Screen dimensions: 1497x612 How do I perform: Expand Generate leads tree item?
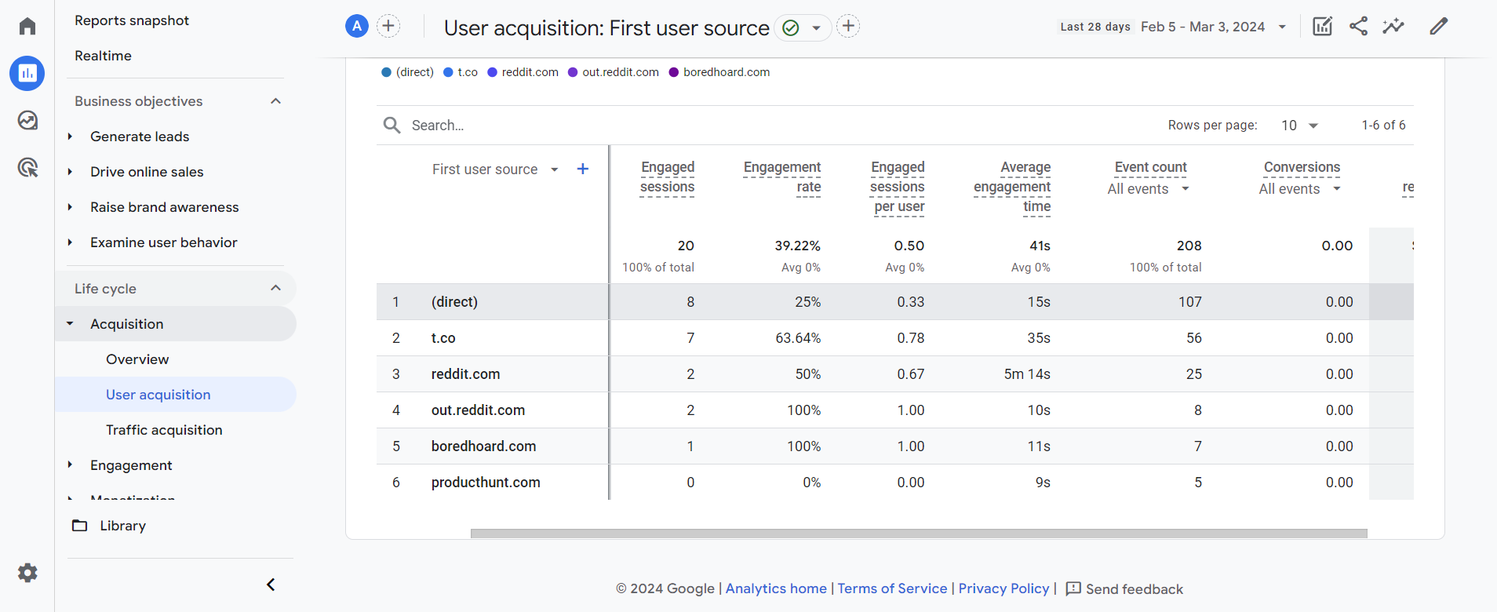coord(70,137)
